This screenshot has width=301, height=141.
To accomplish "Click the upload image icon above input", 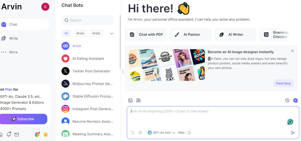I will [x=130, y=100].
